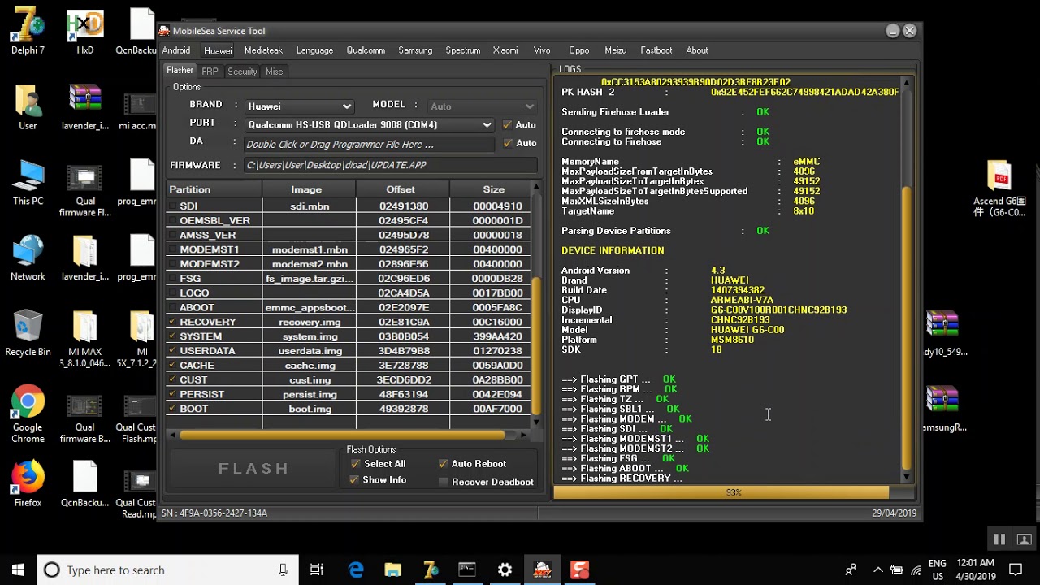Click 93% flashing progress bar
Image resolution: width=1040 pixels, height=585 pixels.
[x=734, y=493]
